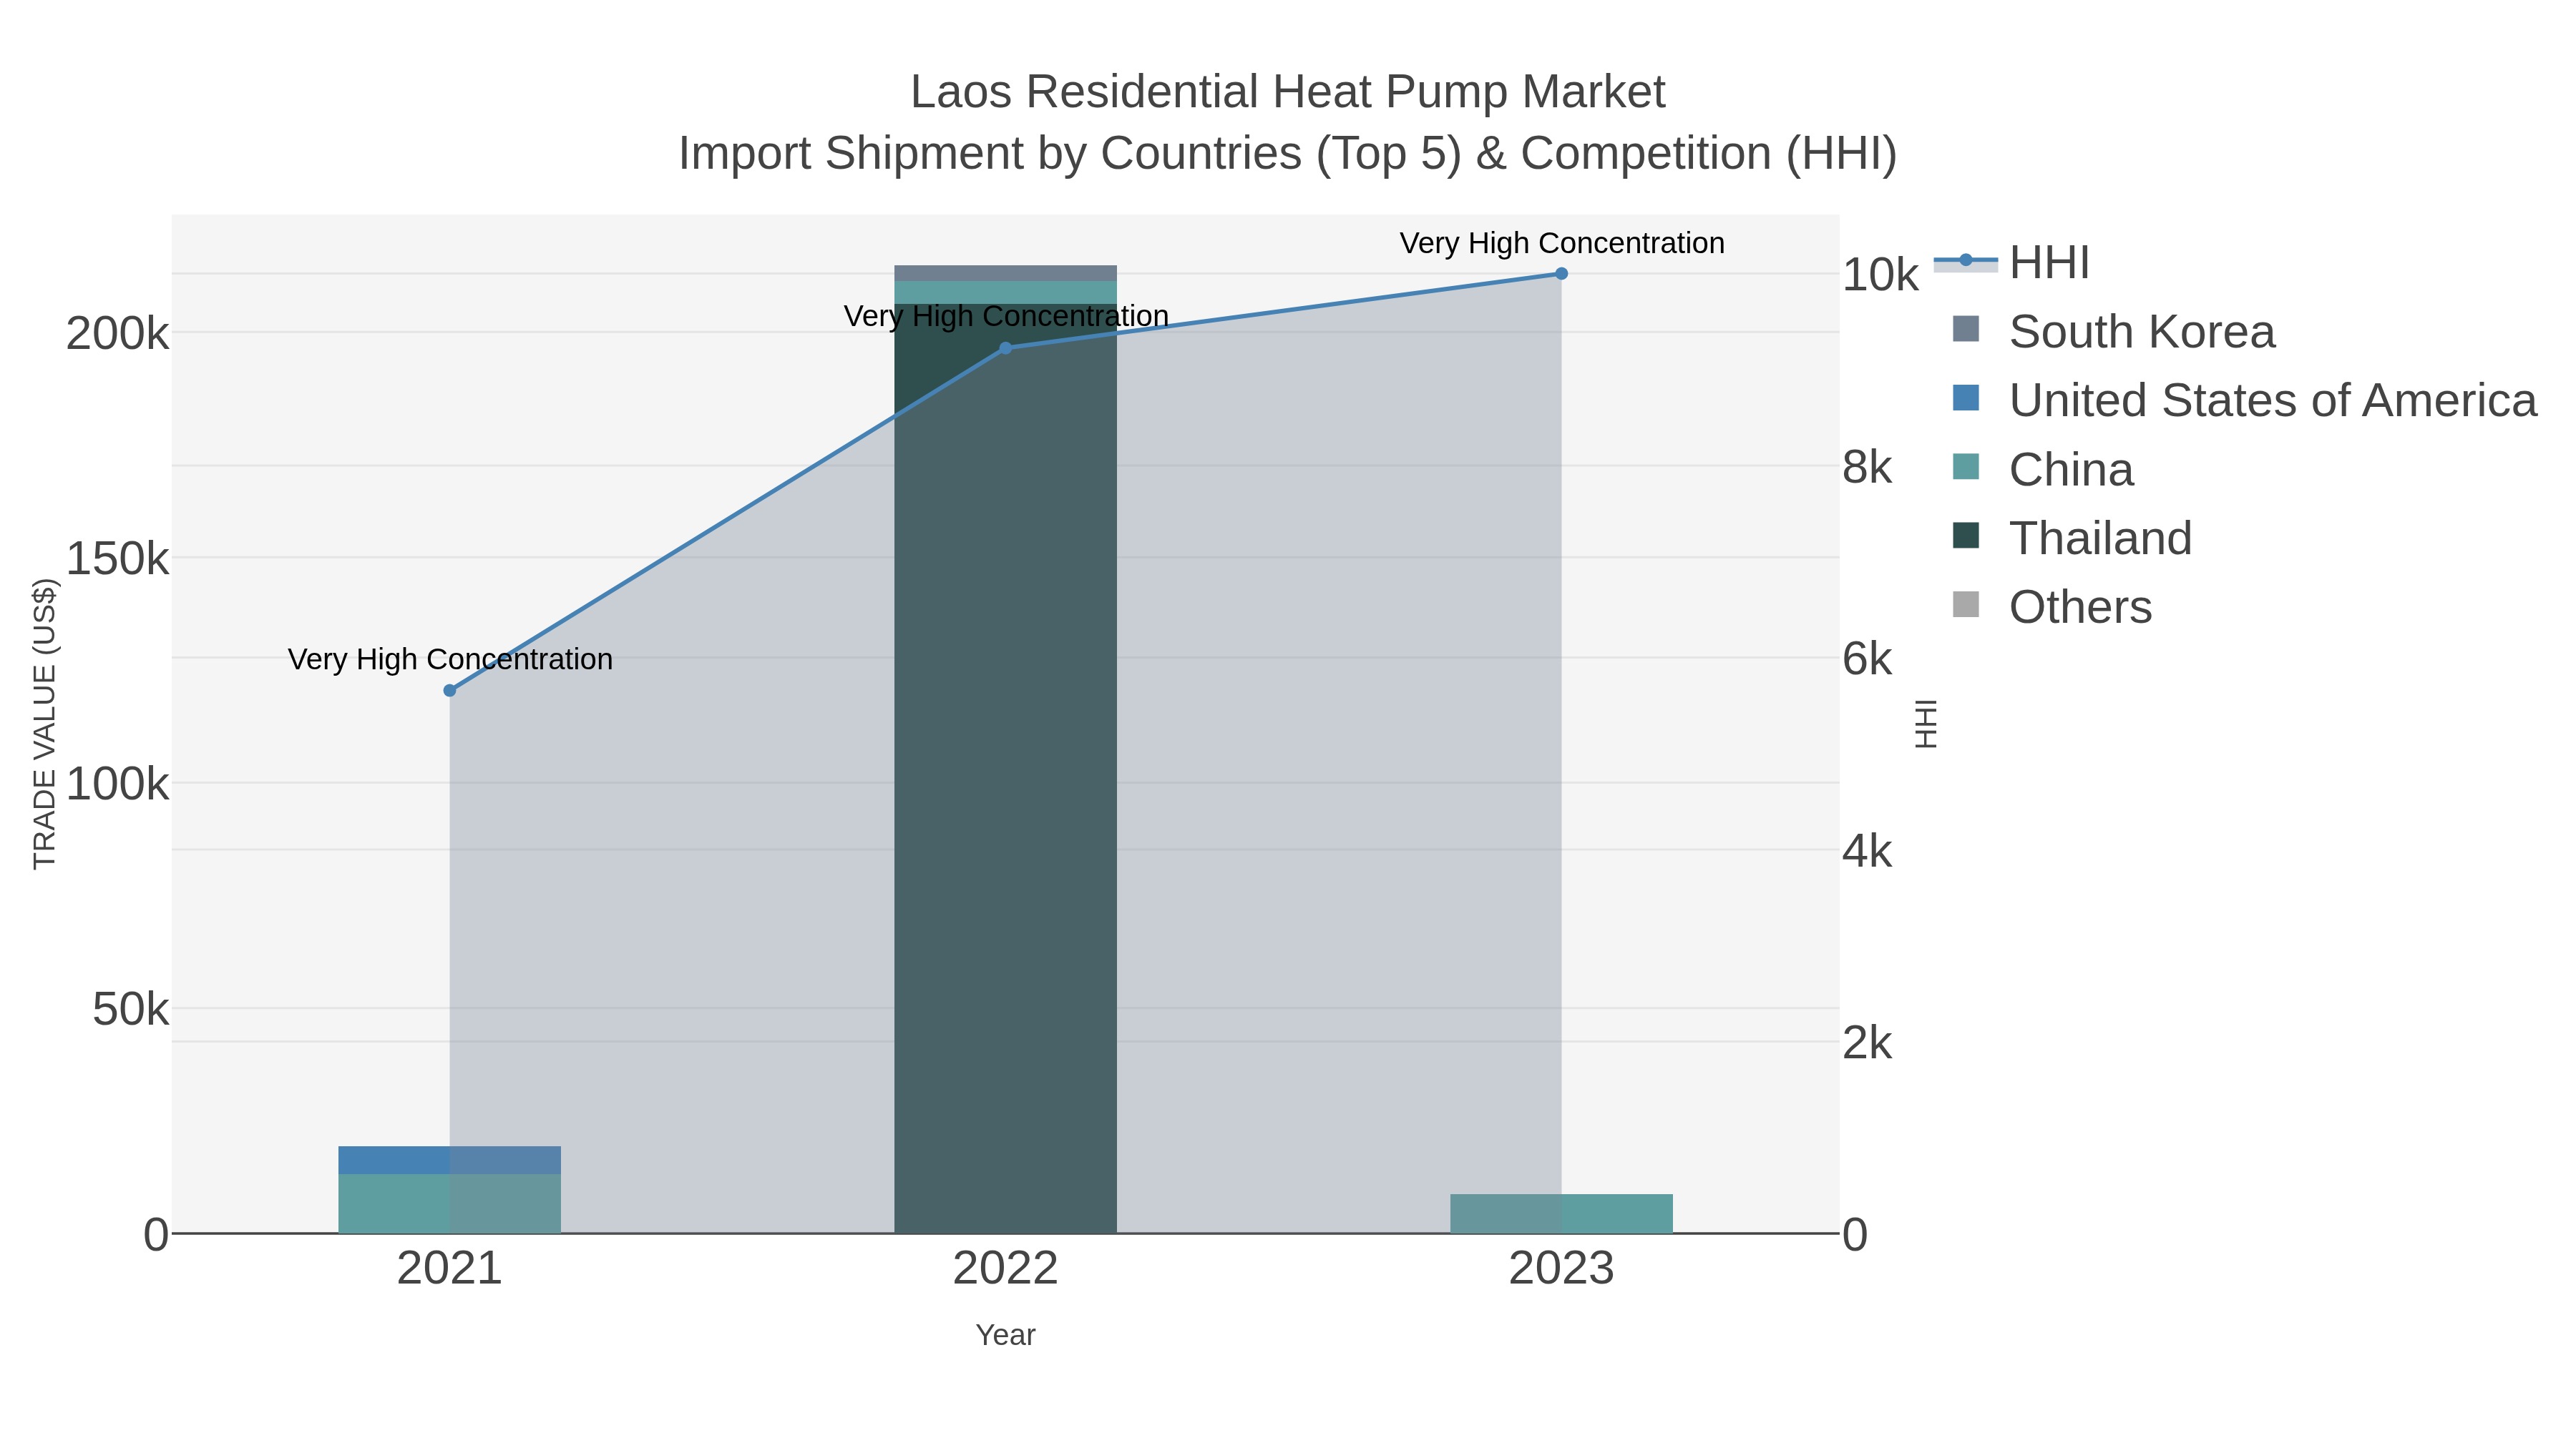The width and height of the screenshot is (2576, 1448).
Task: Click the Import Shipment by Countries subtitle
Action: coord(1288,154)
